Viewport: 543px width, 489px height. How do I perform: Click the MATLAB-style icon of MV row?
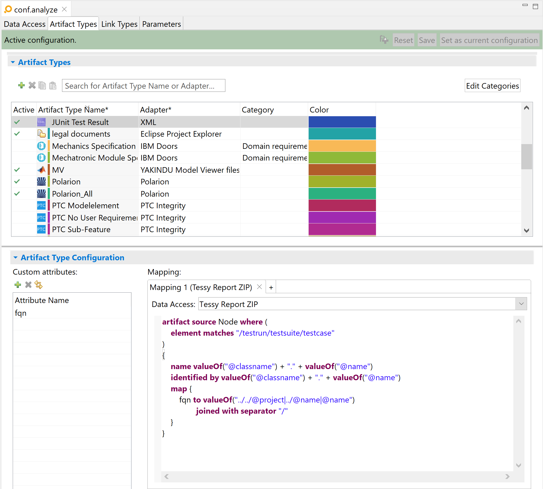[41, 170]
